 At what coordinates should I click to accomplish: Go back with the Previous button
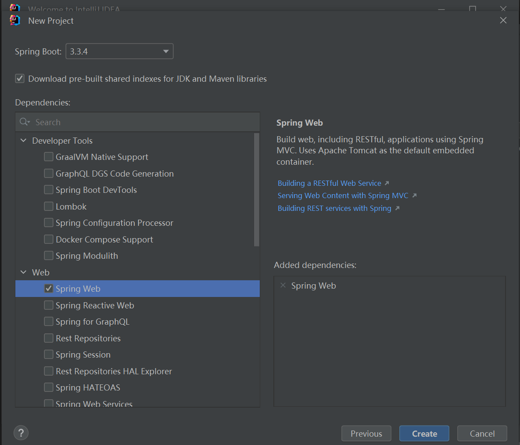pyautogui.click(x=366, y=434)
